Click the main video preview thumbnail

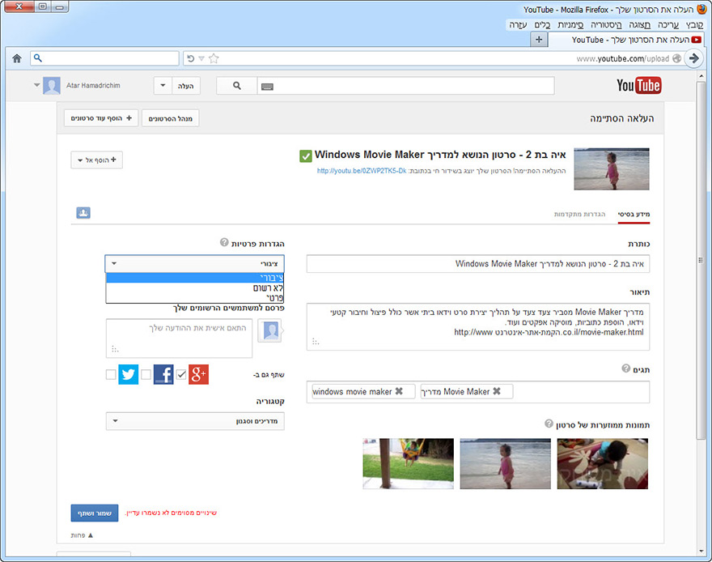612,168
